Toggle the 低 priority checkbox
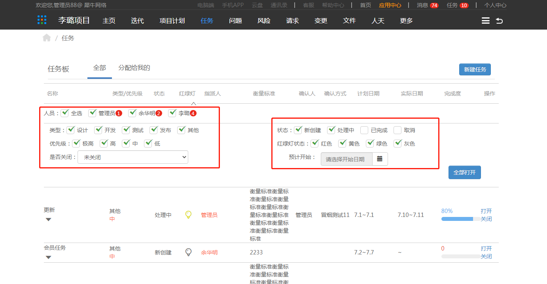The height and width of the screenshot is (284, 547). pyautogui.click(x=148, y=143)
